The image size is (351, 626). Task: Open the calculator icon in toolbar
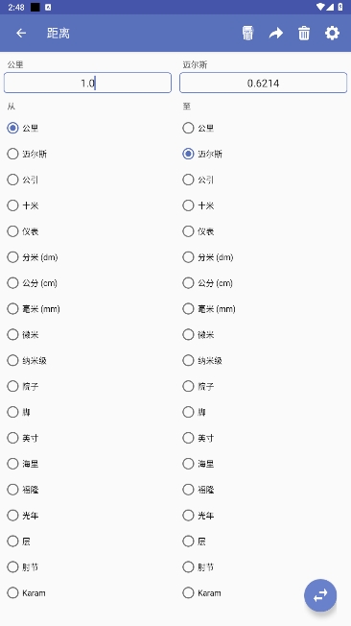coord(247,34)
